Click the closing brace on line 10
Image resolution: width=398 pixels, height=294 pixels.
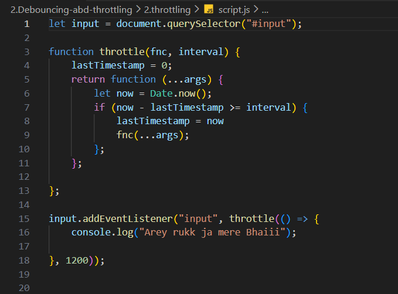[x=97, y=149]
